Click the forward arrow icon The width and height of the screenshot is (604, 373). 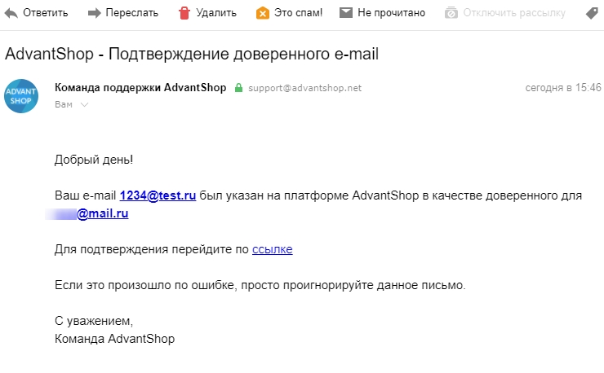point(95,13)
